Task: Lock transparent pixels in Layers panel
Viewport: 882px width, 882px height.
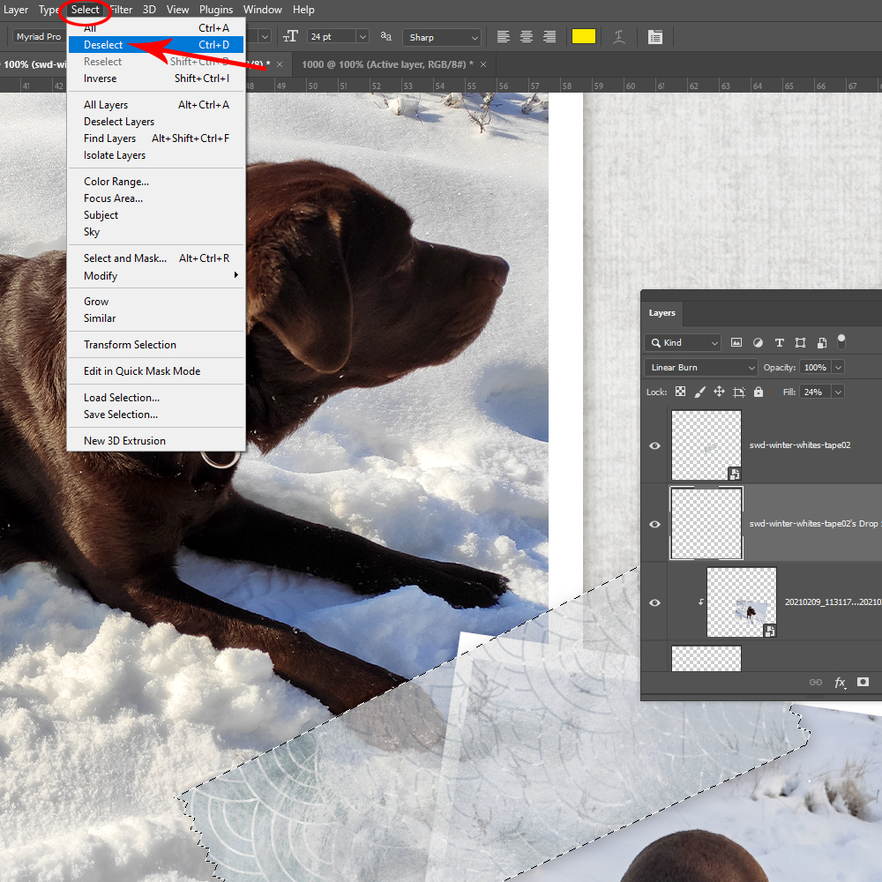Action: [x=681, y=392]
